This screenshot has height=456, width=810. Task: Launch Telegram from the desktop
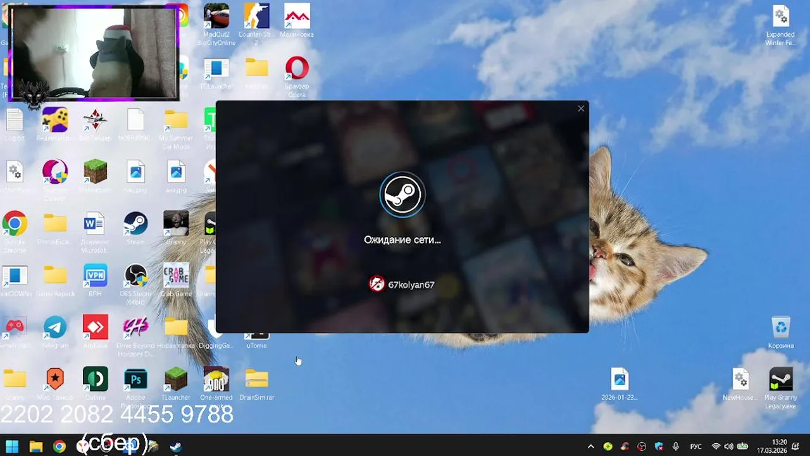[x=55, y=332]
